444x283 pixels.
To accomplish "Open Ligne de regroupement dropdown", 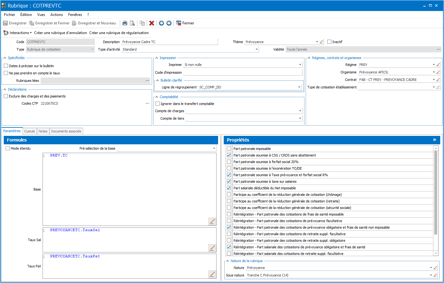I will coord(299,87).
